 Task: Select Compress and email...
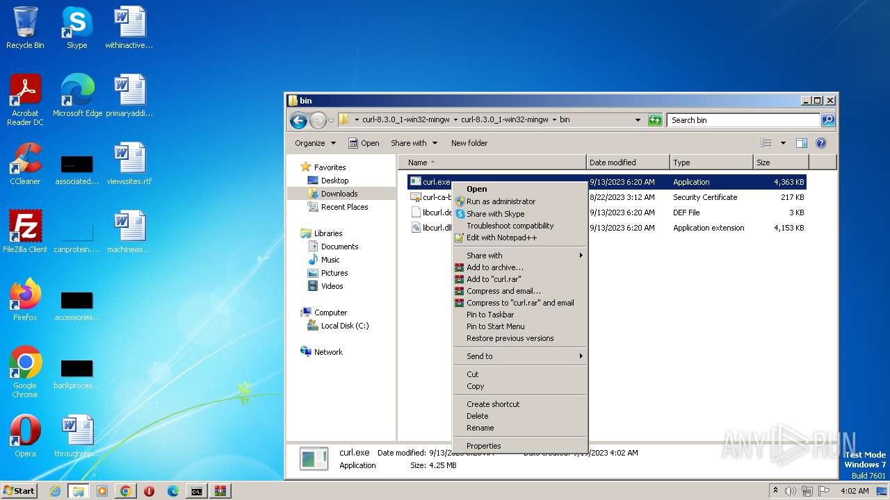coord(519,291)
